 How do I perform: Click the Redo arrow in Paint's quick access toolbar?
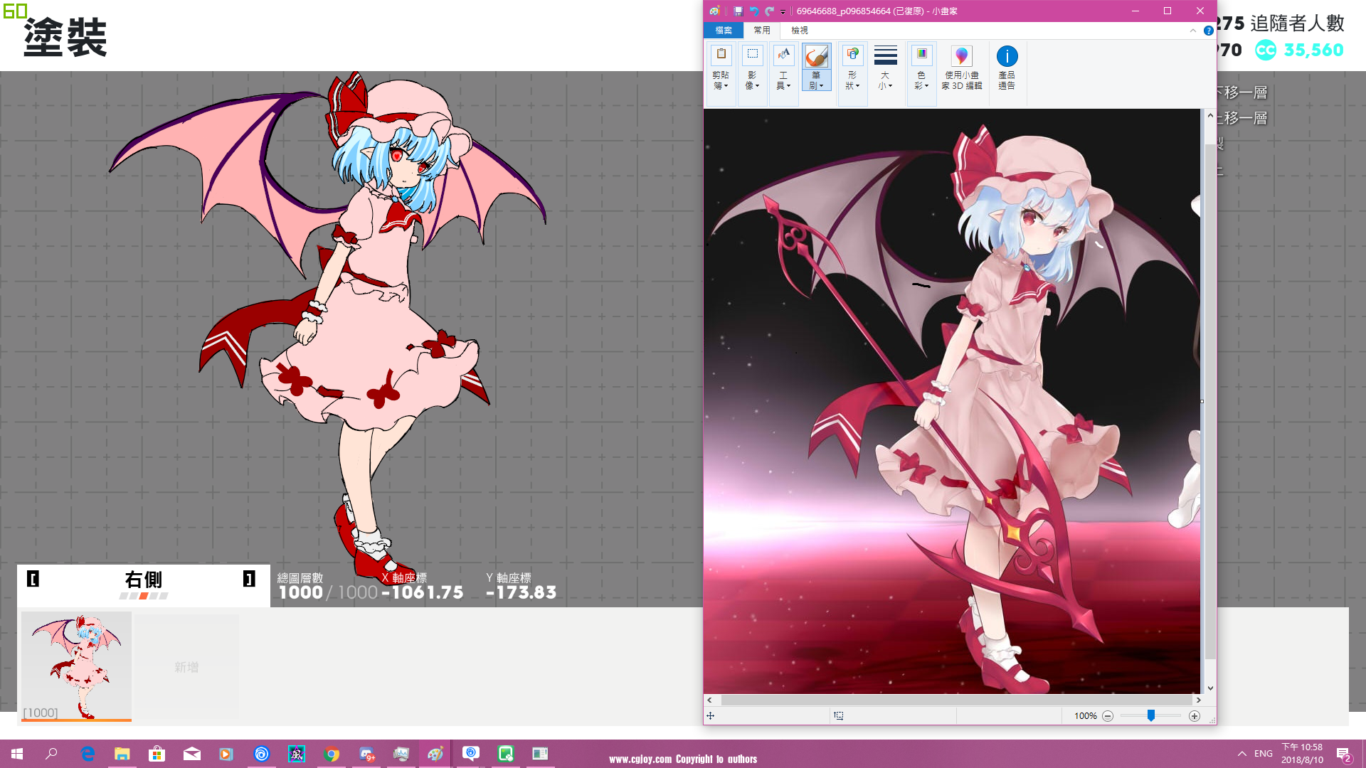coord(770,11)
